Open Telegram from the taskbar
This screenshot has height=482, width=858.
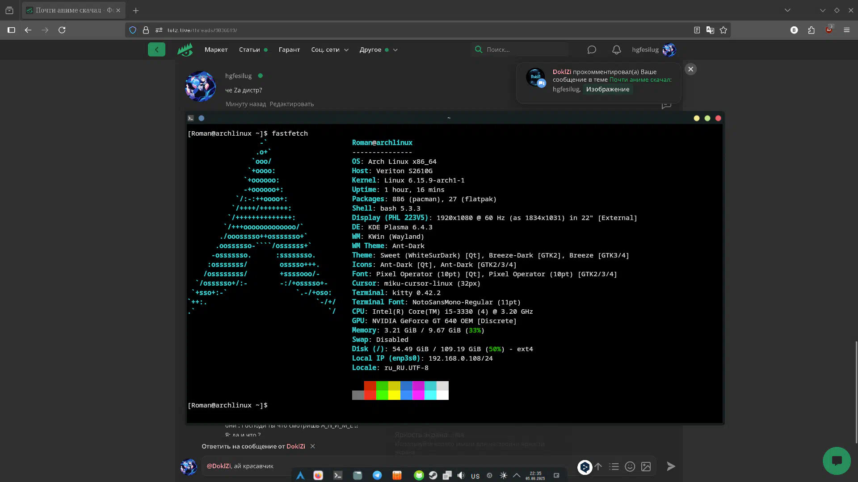377,476
